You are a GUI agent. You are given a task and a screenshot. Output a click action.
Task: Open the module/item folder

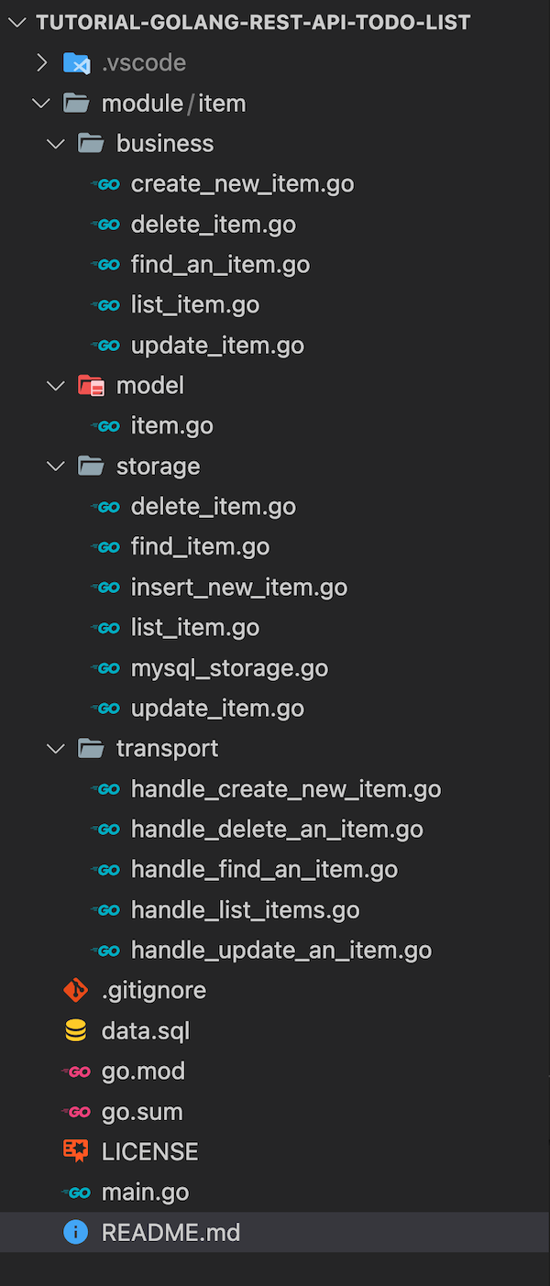tap(173, 103)
